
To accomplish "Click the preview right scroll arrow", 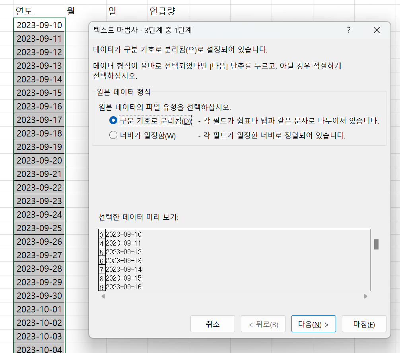I will (x=365, y=296).
